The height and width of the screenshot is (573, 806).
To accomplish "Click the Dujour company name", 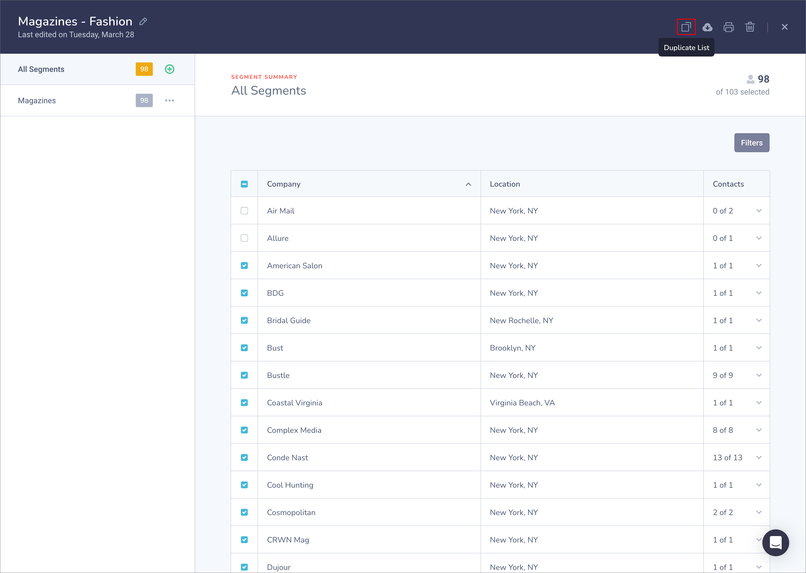I will coord(278,567).
